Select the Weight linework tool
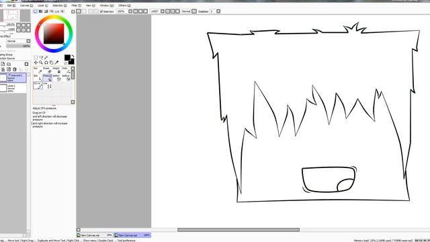 click(56, 70)
